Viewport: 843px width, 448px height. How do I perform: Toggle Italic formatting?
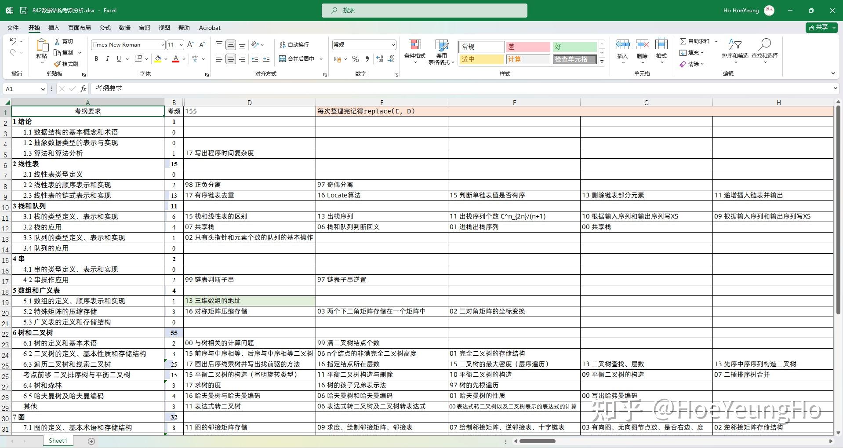pos(107,59)
